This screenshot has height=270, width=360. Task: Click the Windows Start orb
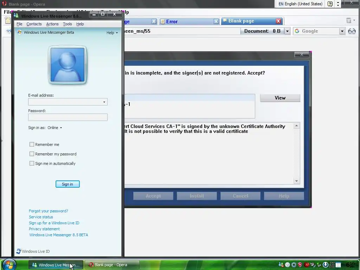click(9, 264)
